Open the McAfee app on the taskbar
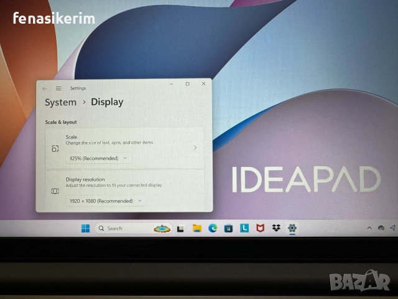Screen dimensions: 398x299 pos(260,229)
